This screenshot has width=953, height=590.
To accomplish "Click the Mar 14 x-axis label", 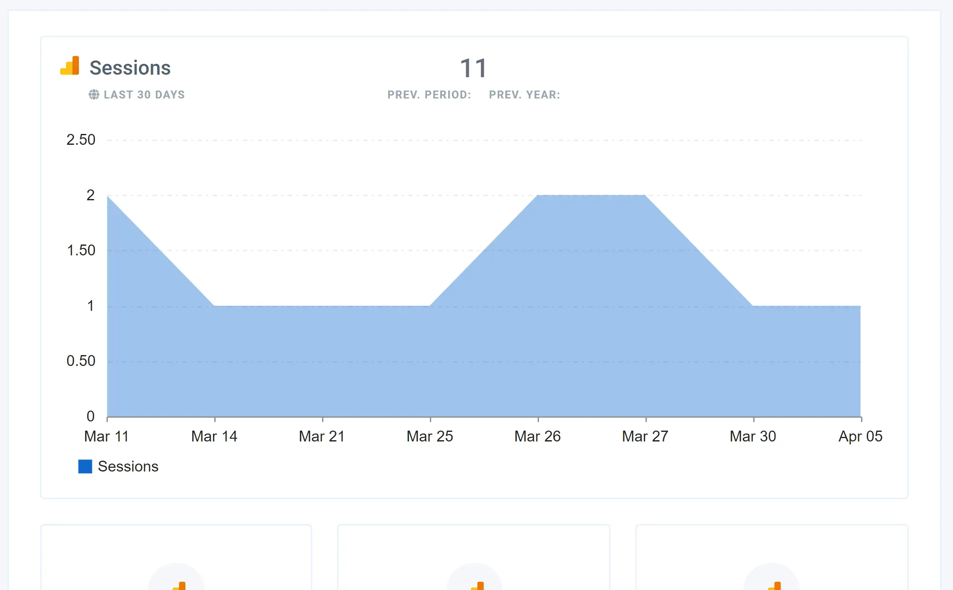I will click(214, 436).
